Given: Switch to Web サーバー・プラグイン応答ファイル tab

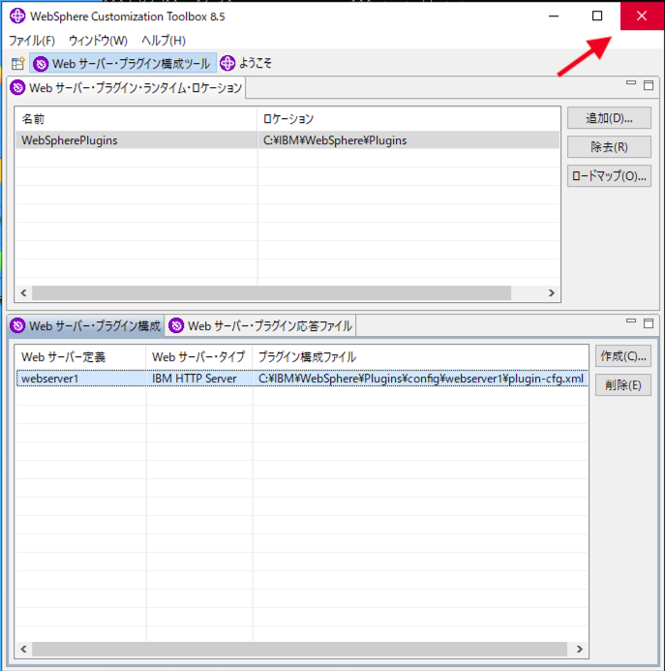Looking at the screenshot, I should 260,325.
